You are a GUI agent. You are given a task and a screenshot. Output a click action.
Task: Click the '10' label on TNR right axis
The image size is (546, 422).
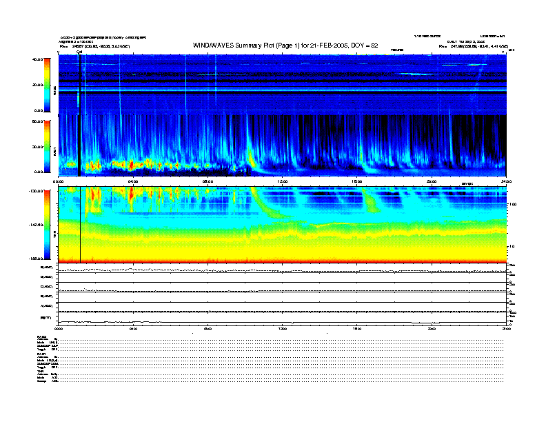click(512, 246)
